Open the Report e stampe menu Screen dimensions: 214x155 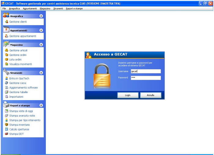[x=74, y=9]
